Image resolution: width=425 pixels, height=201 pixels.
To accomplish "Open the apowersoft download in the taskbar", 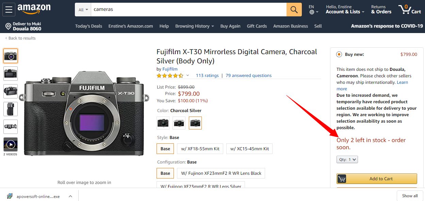I will click(37, 196).
